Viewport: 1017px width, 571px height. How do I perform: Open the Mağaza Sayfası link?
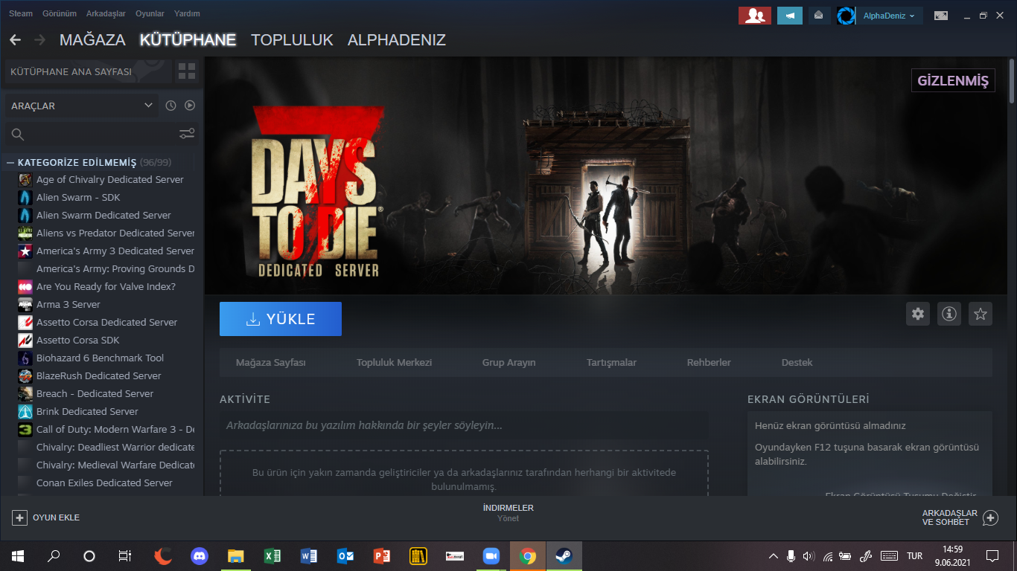(x=271, y=363)
